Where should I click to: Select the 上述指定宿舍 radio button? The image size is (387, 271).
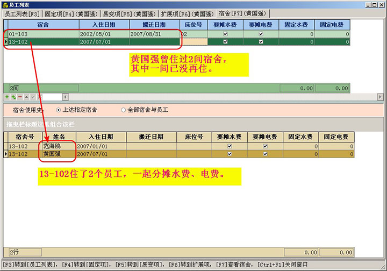[59, 110]
